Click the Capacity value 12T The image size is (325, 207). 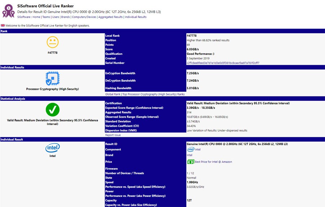[x=189, y=200]
